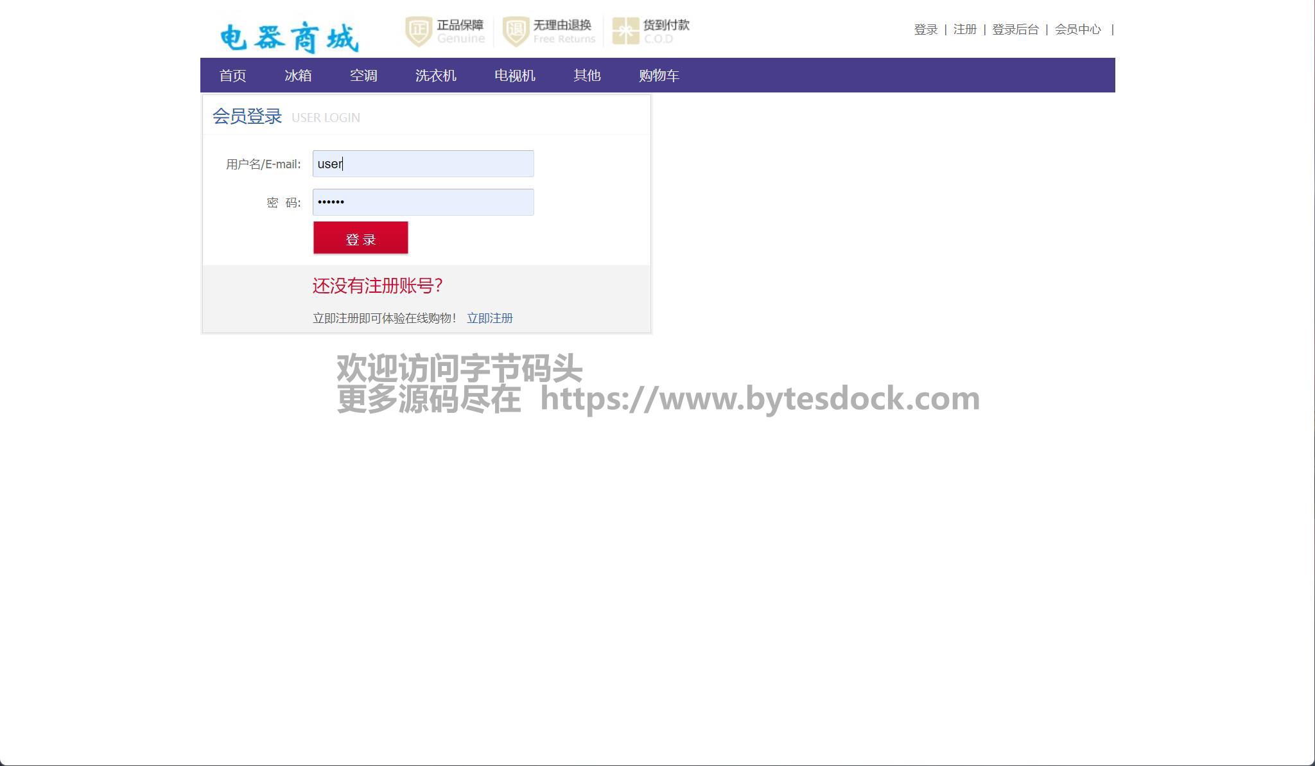The image size is (1315, 766).
Task: Click the 正品保障 Genuine shield badge
Action: [419, 31]
